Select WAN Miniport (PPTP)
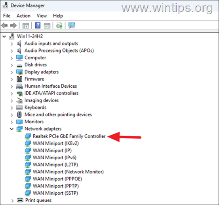 tap(56, 186)
